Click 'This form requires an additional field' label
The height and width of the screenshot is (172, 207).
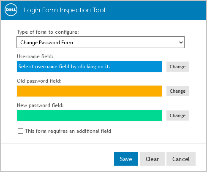click(68, 131)
